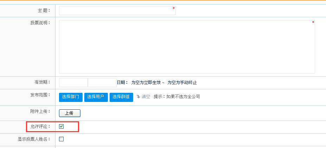Set the 有效期 end date field
The width and height of the screenshot is (326, 148).
tap(102, 83)
